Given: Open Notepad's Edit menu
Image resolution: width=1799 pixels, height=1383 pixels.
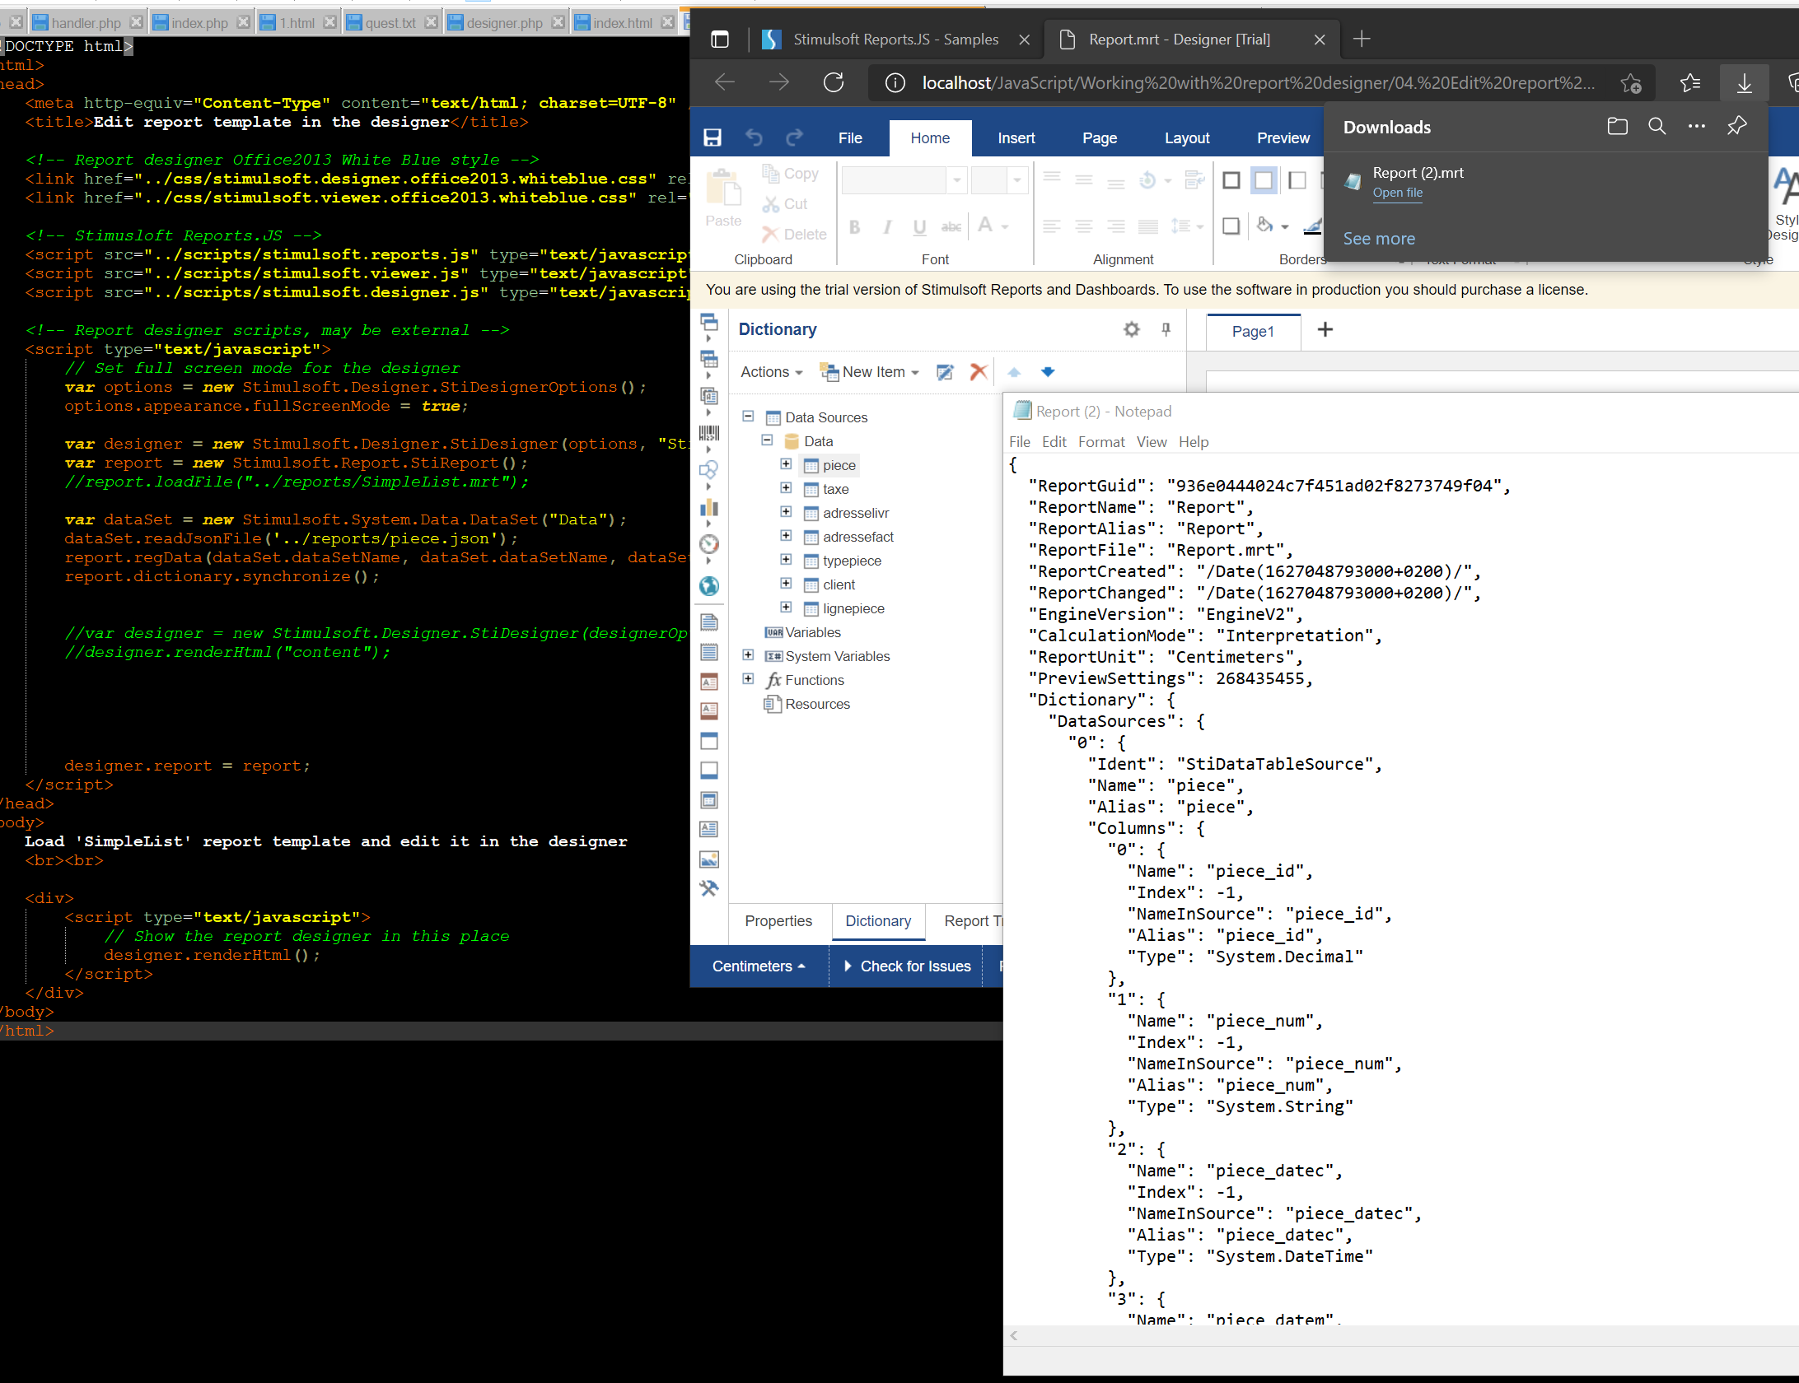Looking at the screenshot, I should click(x=1054, y=442).
